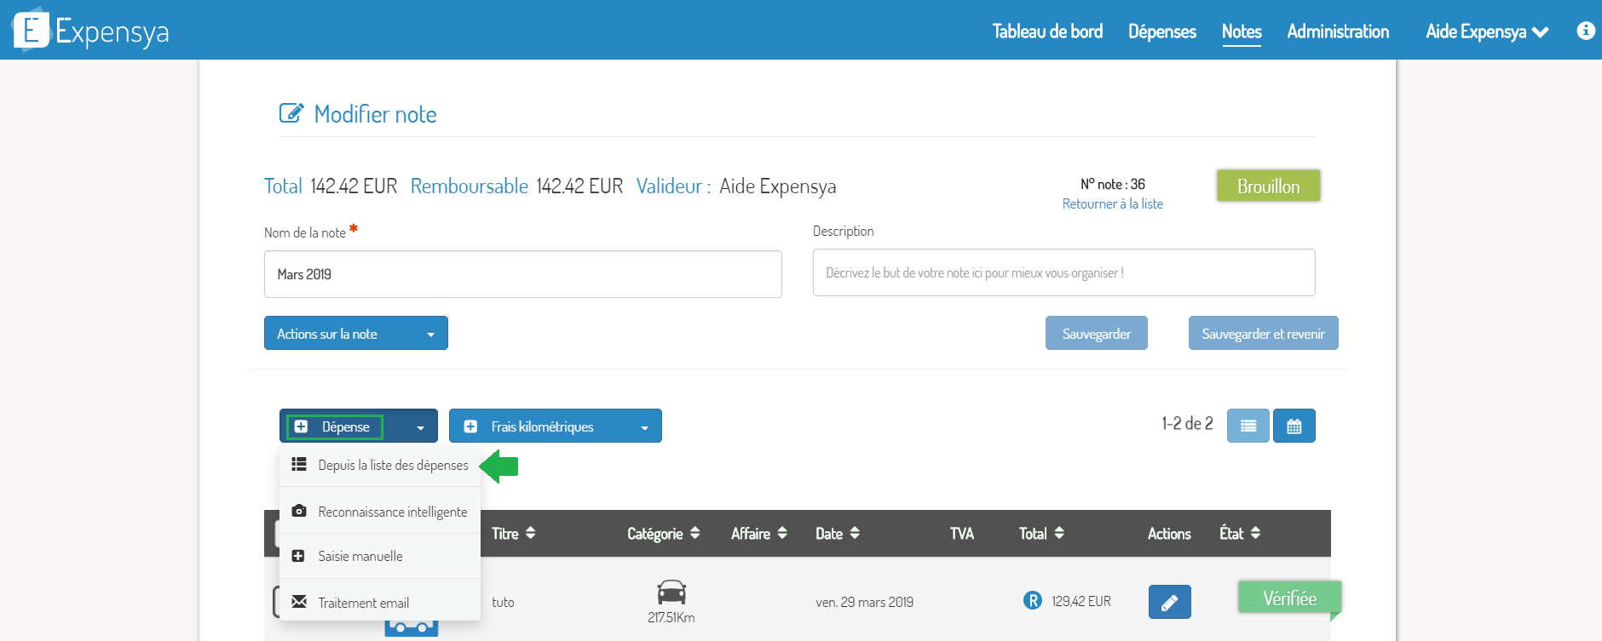
Task: Click the date ven. 29 mars 2019
Action: pyautogui.click(x=864, y=602)
